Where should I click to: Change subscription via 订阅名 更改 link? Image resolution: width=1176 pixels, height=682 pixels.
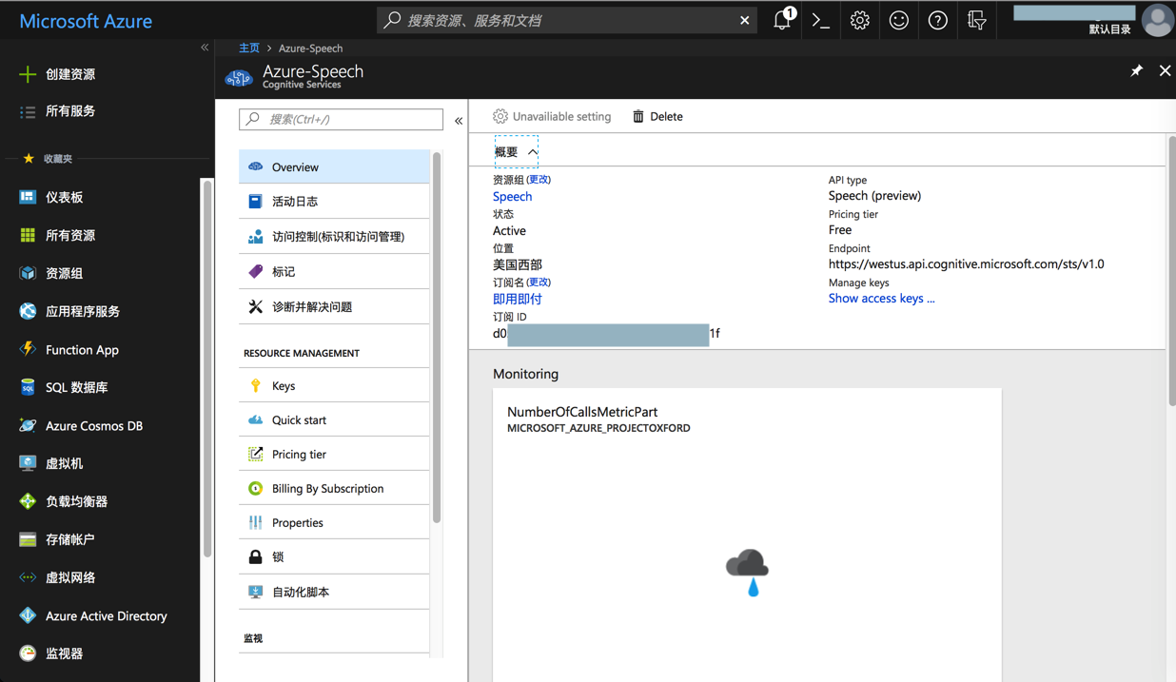[x=539, y=283]
